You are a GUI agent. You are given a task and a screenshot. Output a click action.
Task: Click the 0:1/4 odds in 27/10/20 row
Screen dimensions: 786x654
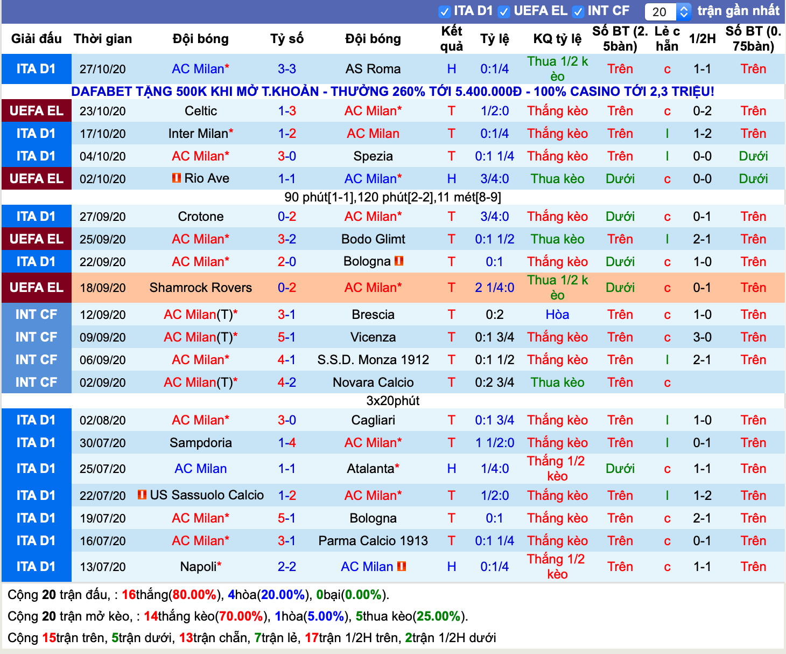(x=495, y=69)
